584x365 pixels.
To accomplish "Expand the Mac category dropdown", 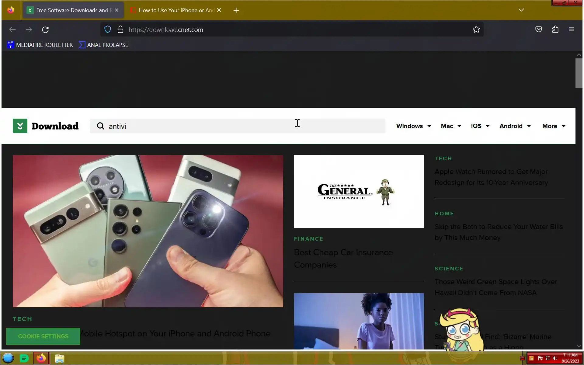I will tap(450, 126).
